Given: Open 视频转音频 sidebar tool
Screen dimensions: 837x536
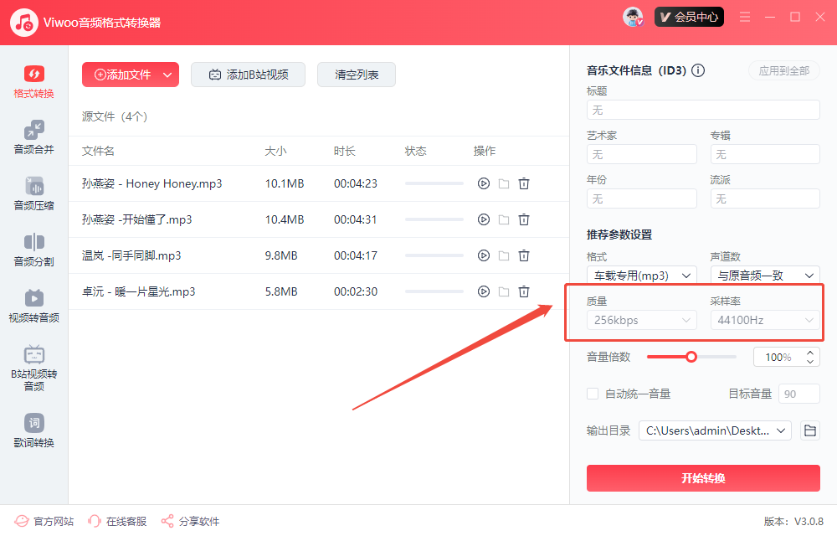Looking at the screenshot, I should click(x=34, y=307).
